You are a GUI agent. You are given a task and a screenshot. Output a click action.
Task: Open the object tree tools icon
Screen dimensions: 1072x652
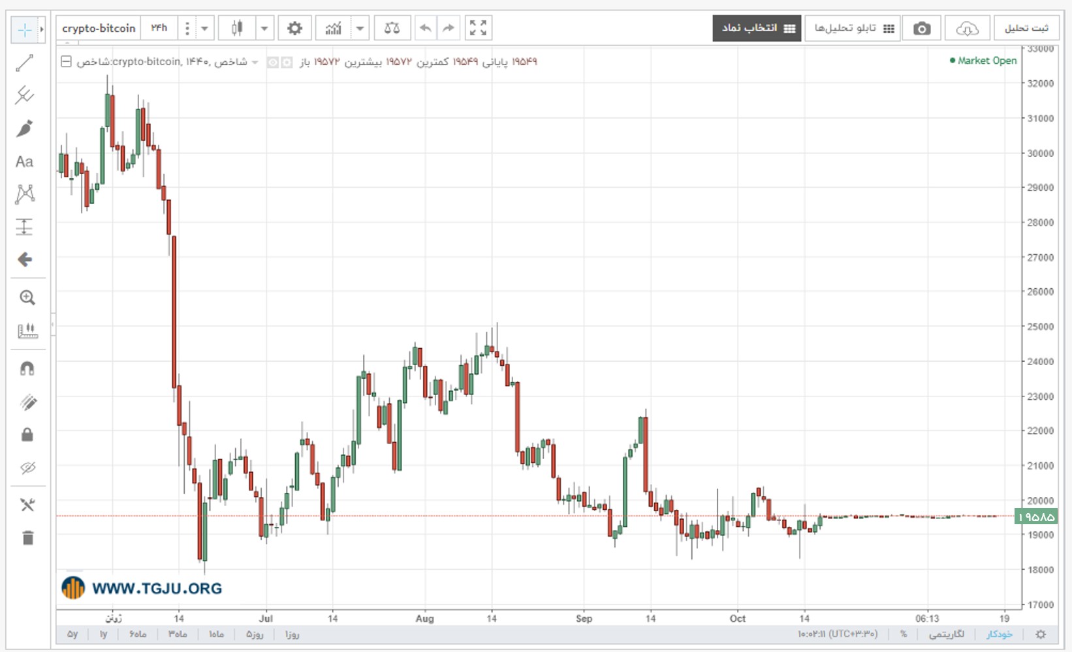[27, 505]
